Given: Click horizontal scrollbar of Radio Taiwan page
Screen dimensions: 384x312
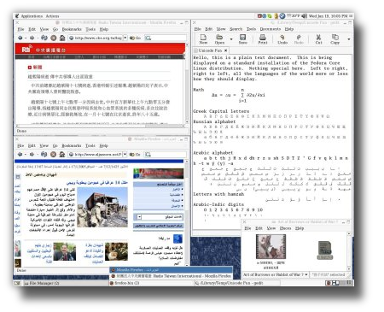Looking at the screenshot, I should [100, 126].
